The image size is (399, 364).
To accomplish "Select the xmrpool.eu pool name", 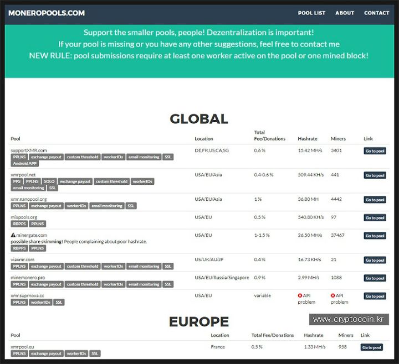I will (x=22, y=347).
